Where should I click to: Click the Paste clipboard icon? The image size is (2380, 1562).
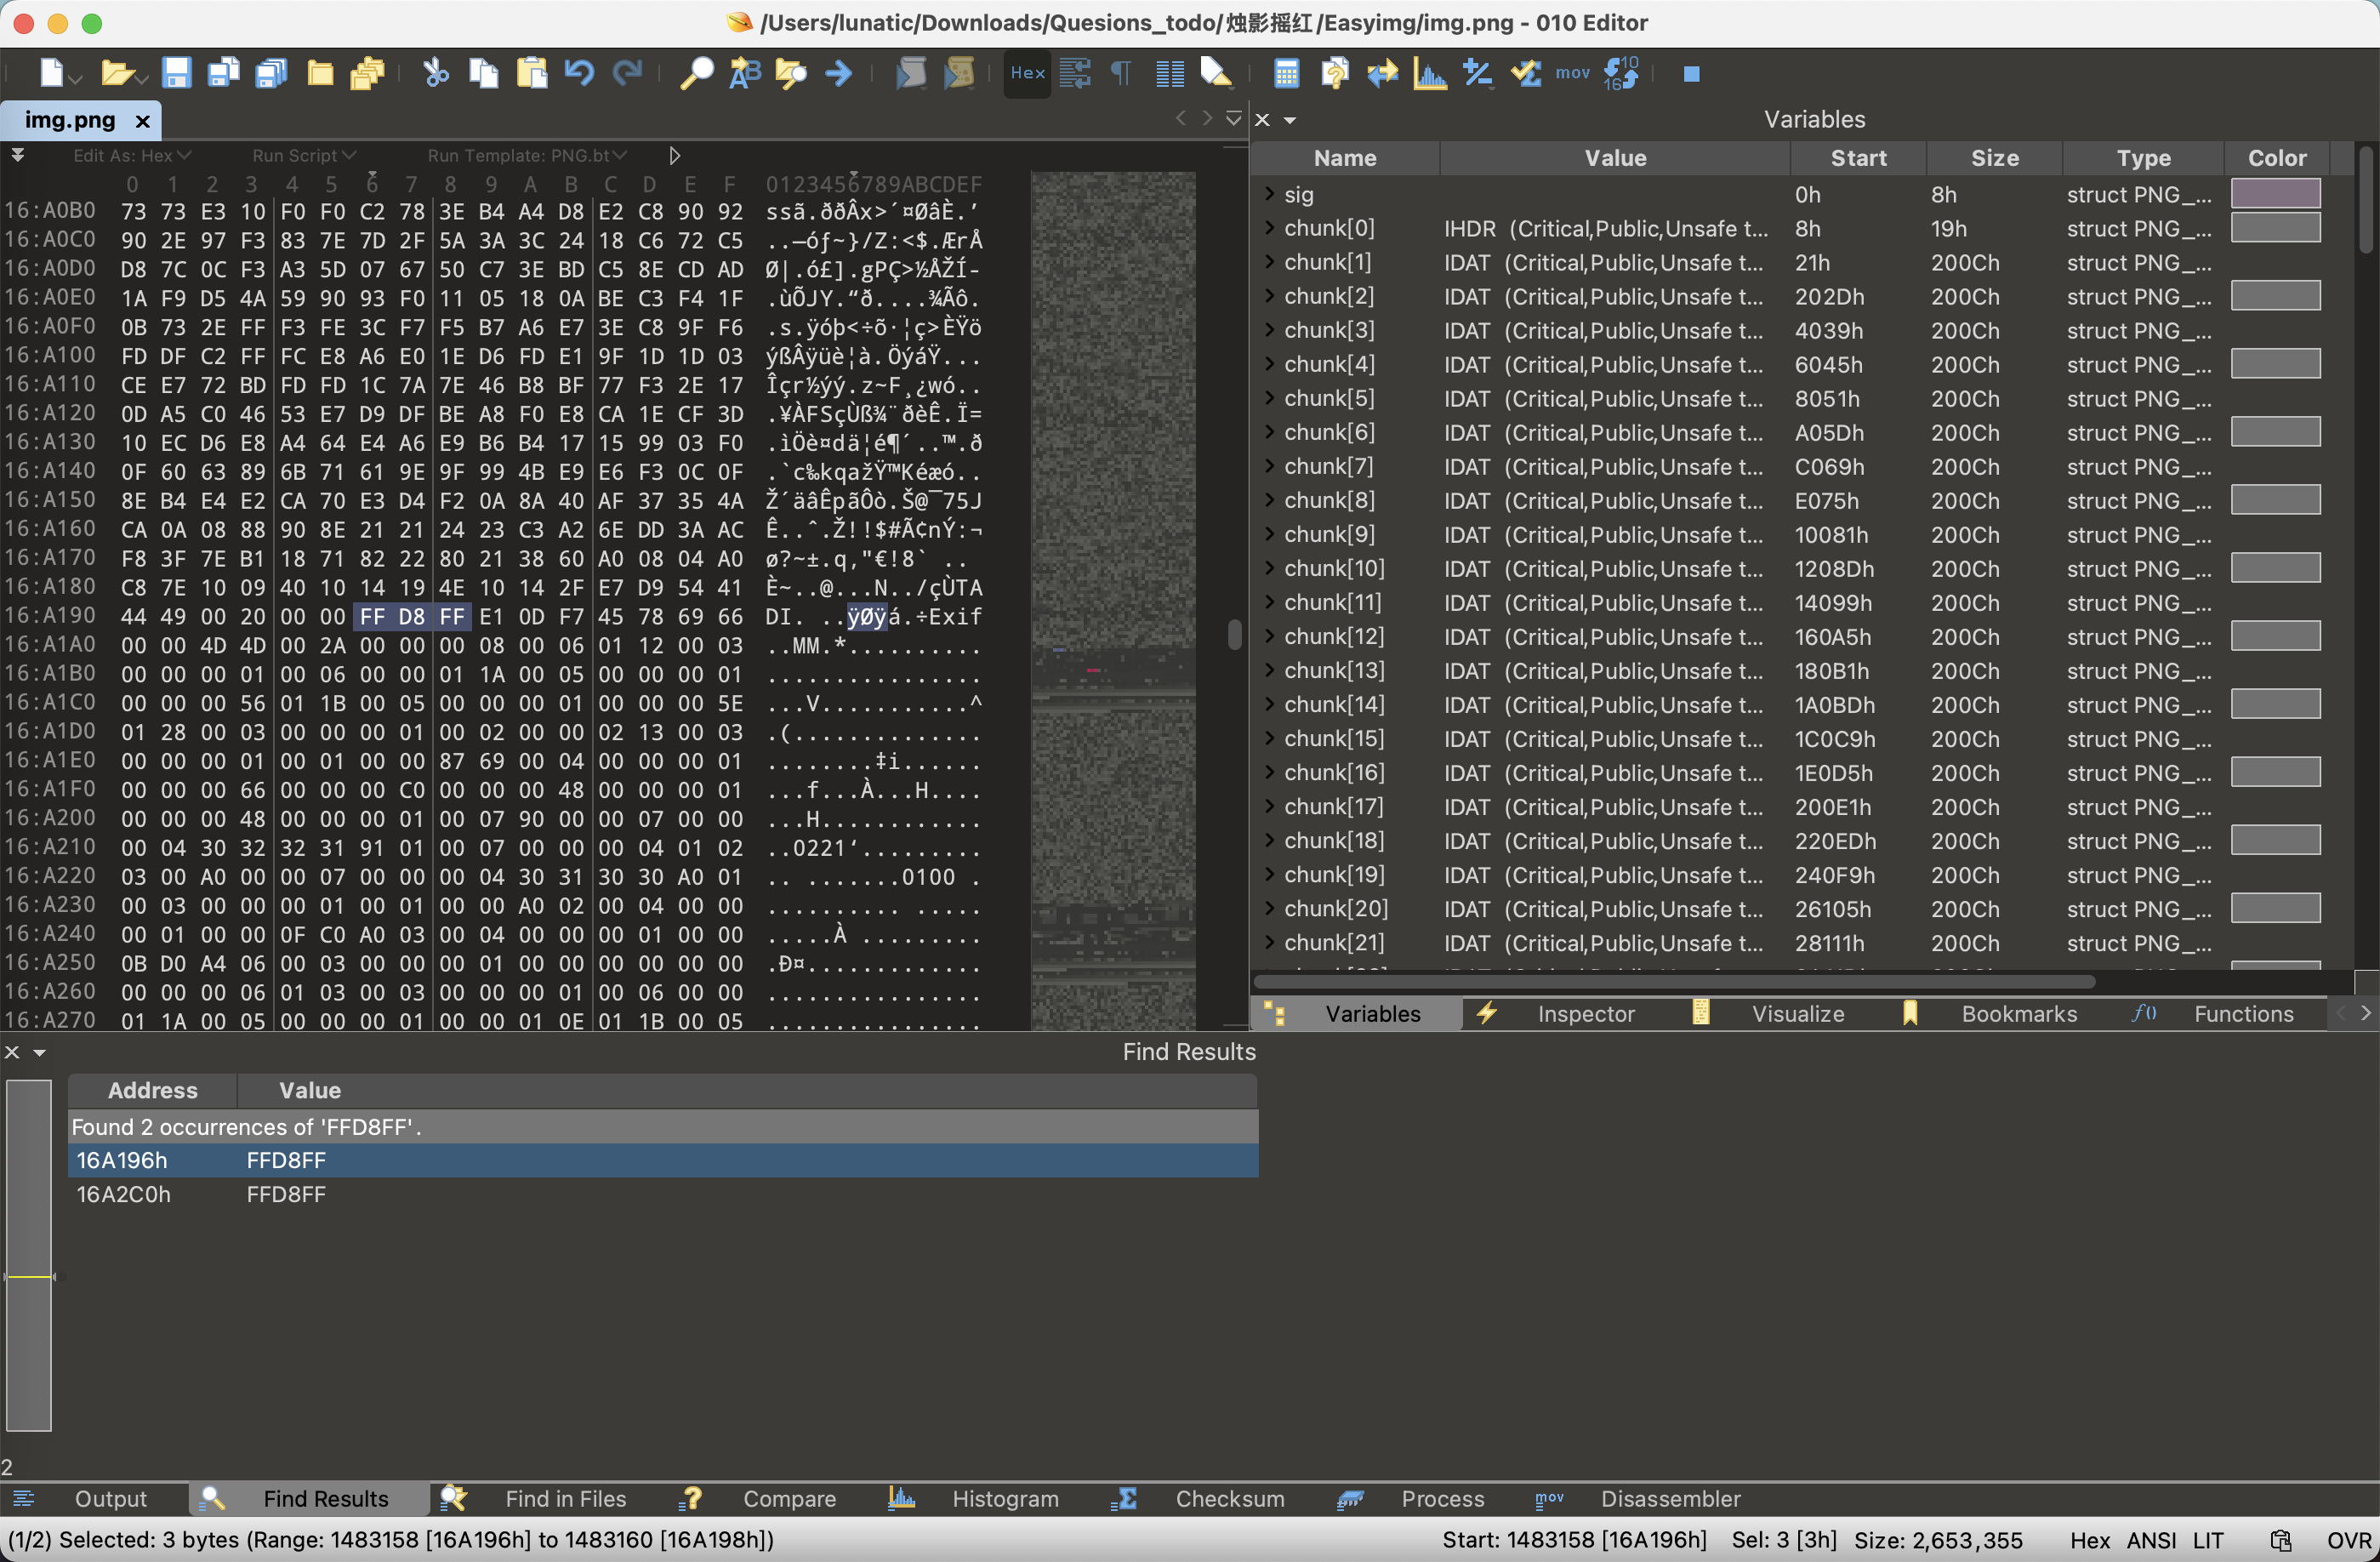point(532,73)
